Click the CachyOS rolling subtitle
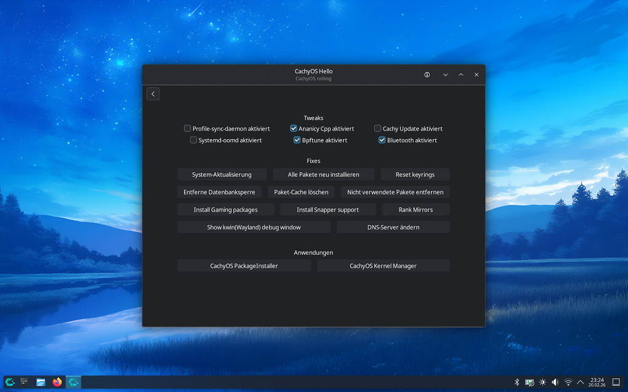The image size is (628, 392). tap(313, 79)
